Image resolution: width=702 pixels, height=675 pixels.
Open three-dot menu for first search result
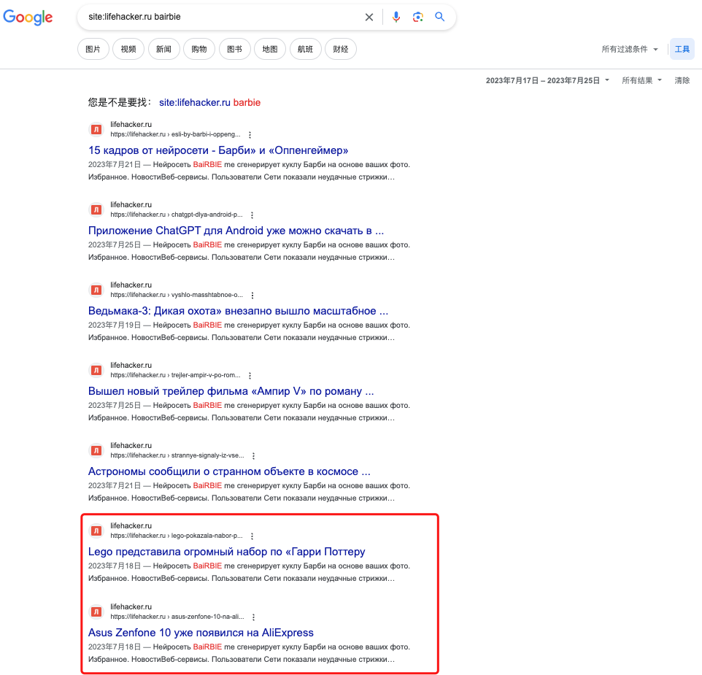250,135
